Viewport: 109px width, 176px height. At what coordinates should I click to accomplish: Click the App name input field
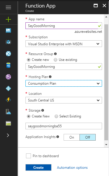click(x=64, y=26)
